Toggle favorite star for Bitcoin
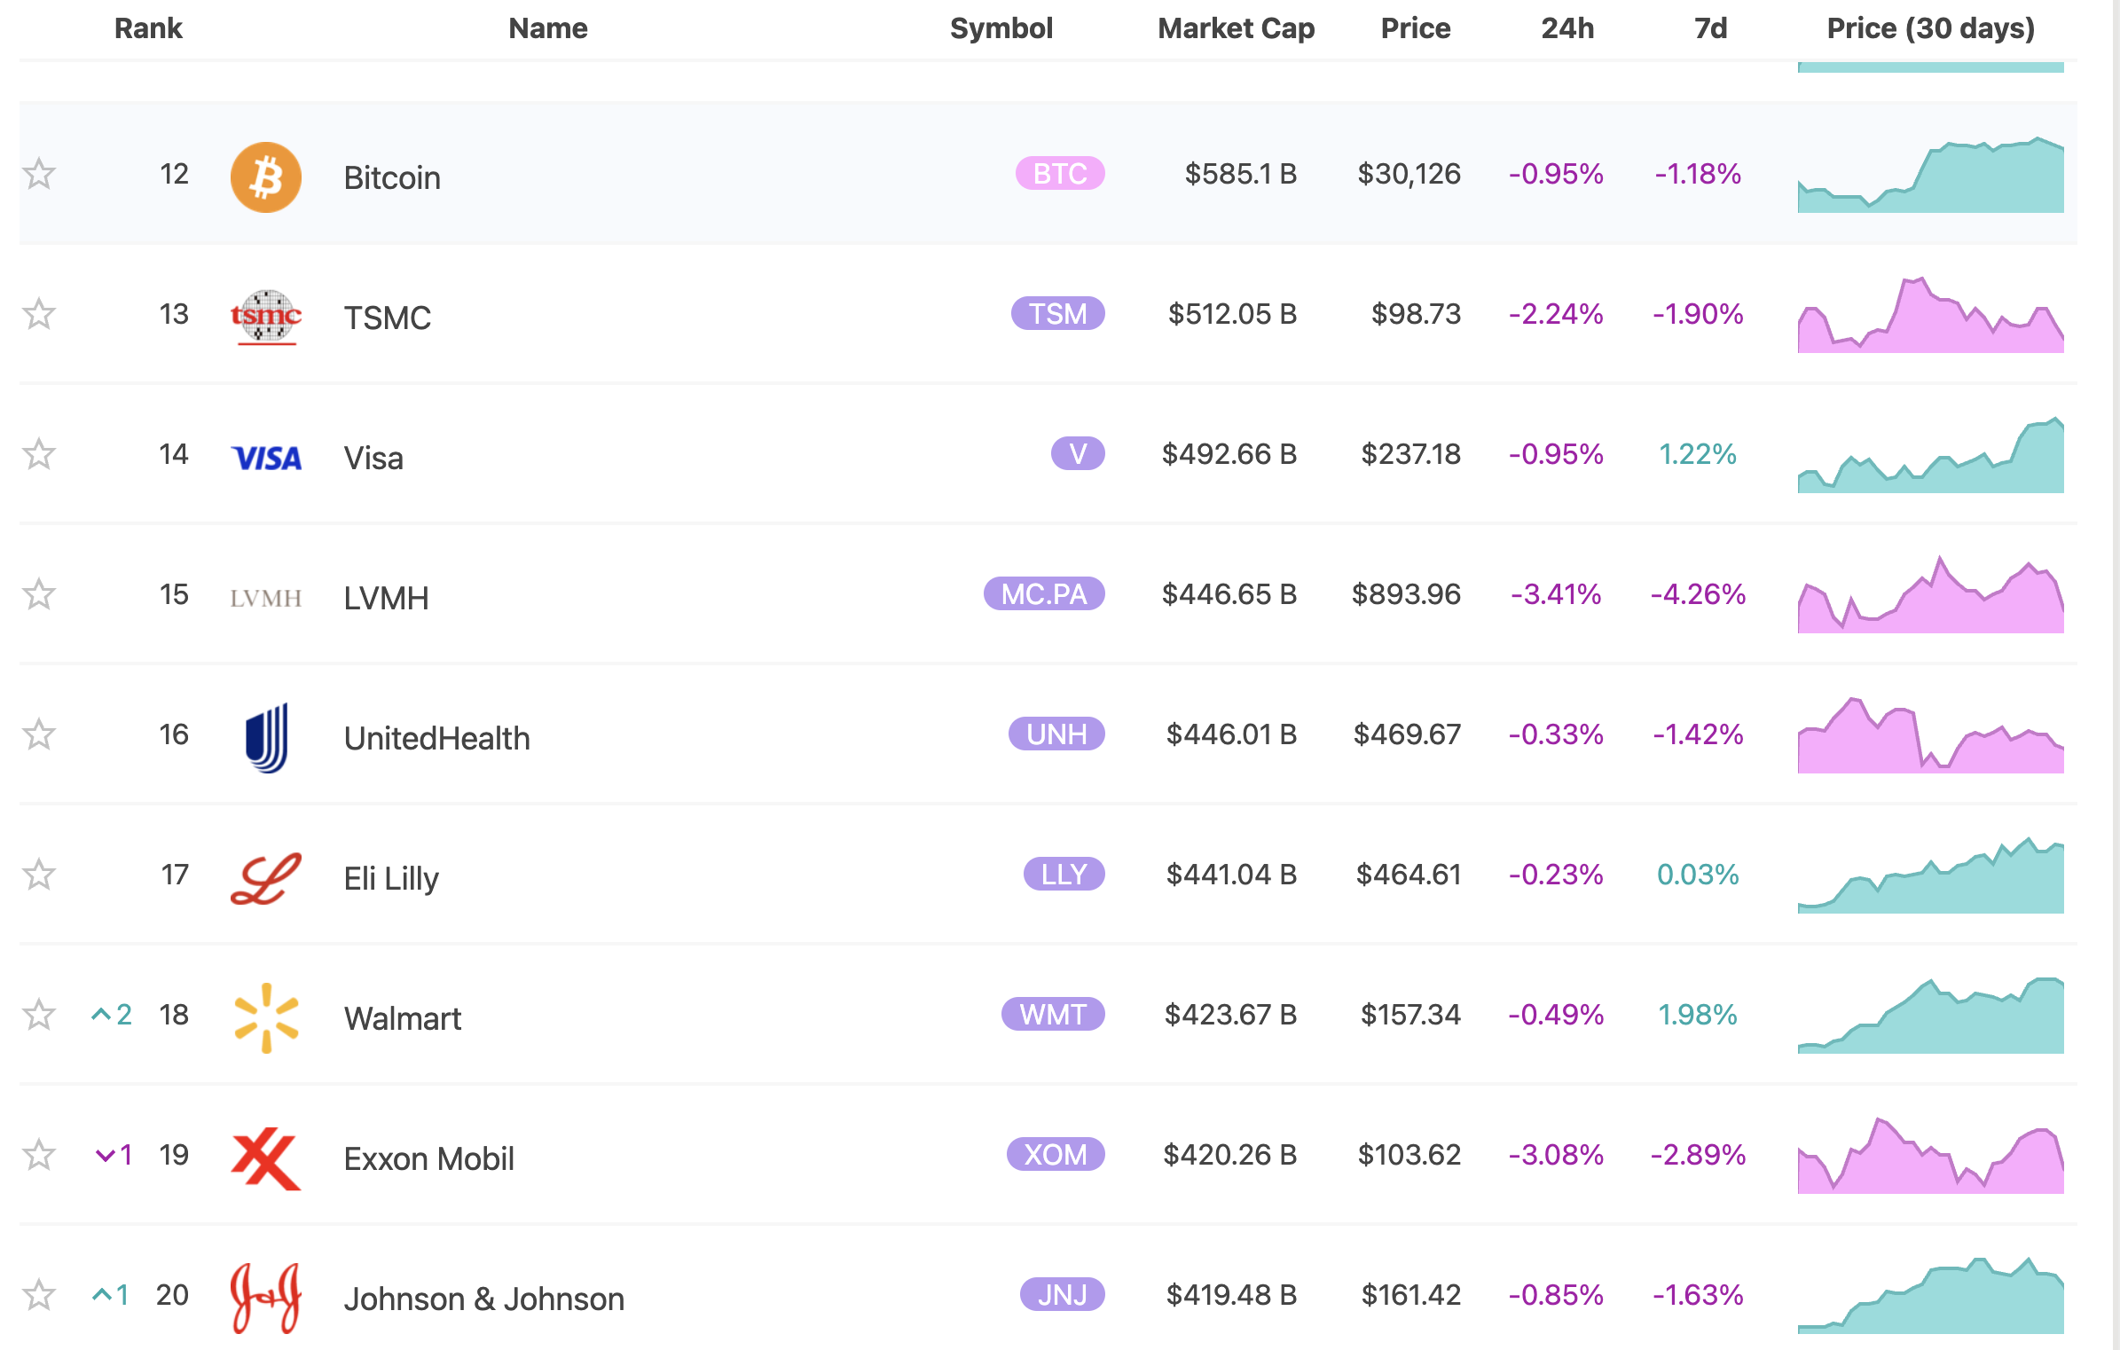 [39, 174]
